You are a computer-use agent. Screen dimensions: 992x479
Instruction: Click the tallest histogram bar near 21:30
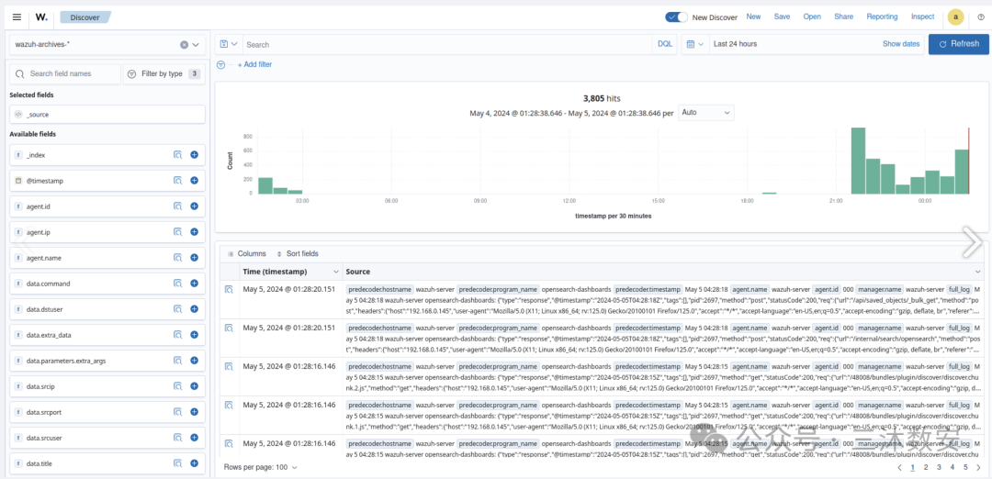tap(858, 161)
